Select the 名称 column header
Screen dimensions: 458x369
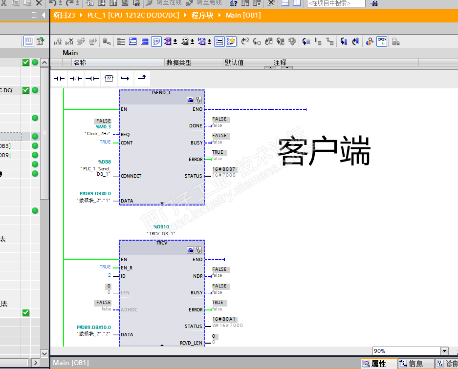(118, 62)
